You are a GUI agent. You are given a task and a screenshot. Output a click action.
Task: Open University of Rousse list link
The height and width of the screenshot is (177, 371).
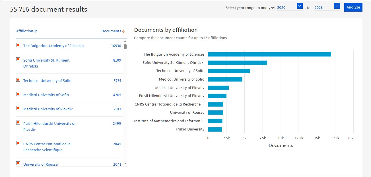(x=40, y=164)
